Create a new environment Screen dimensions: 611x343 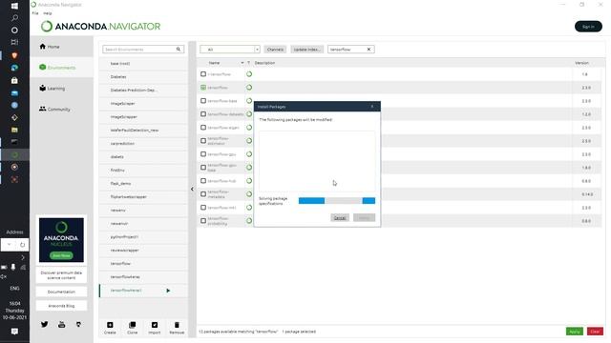point(110,328)
